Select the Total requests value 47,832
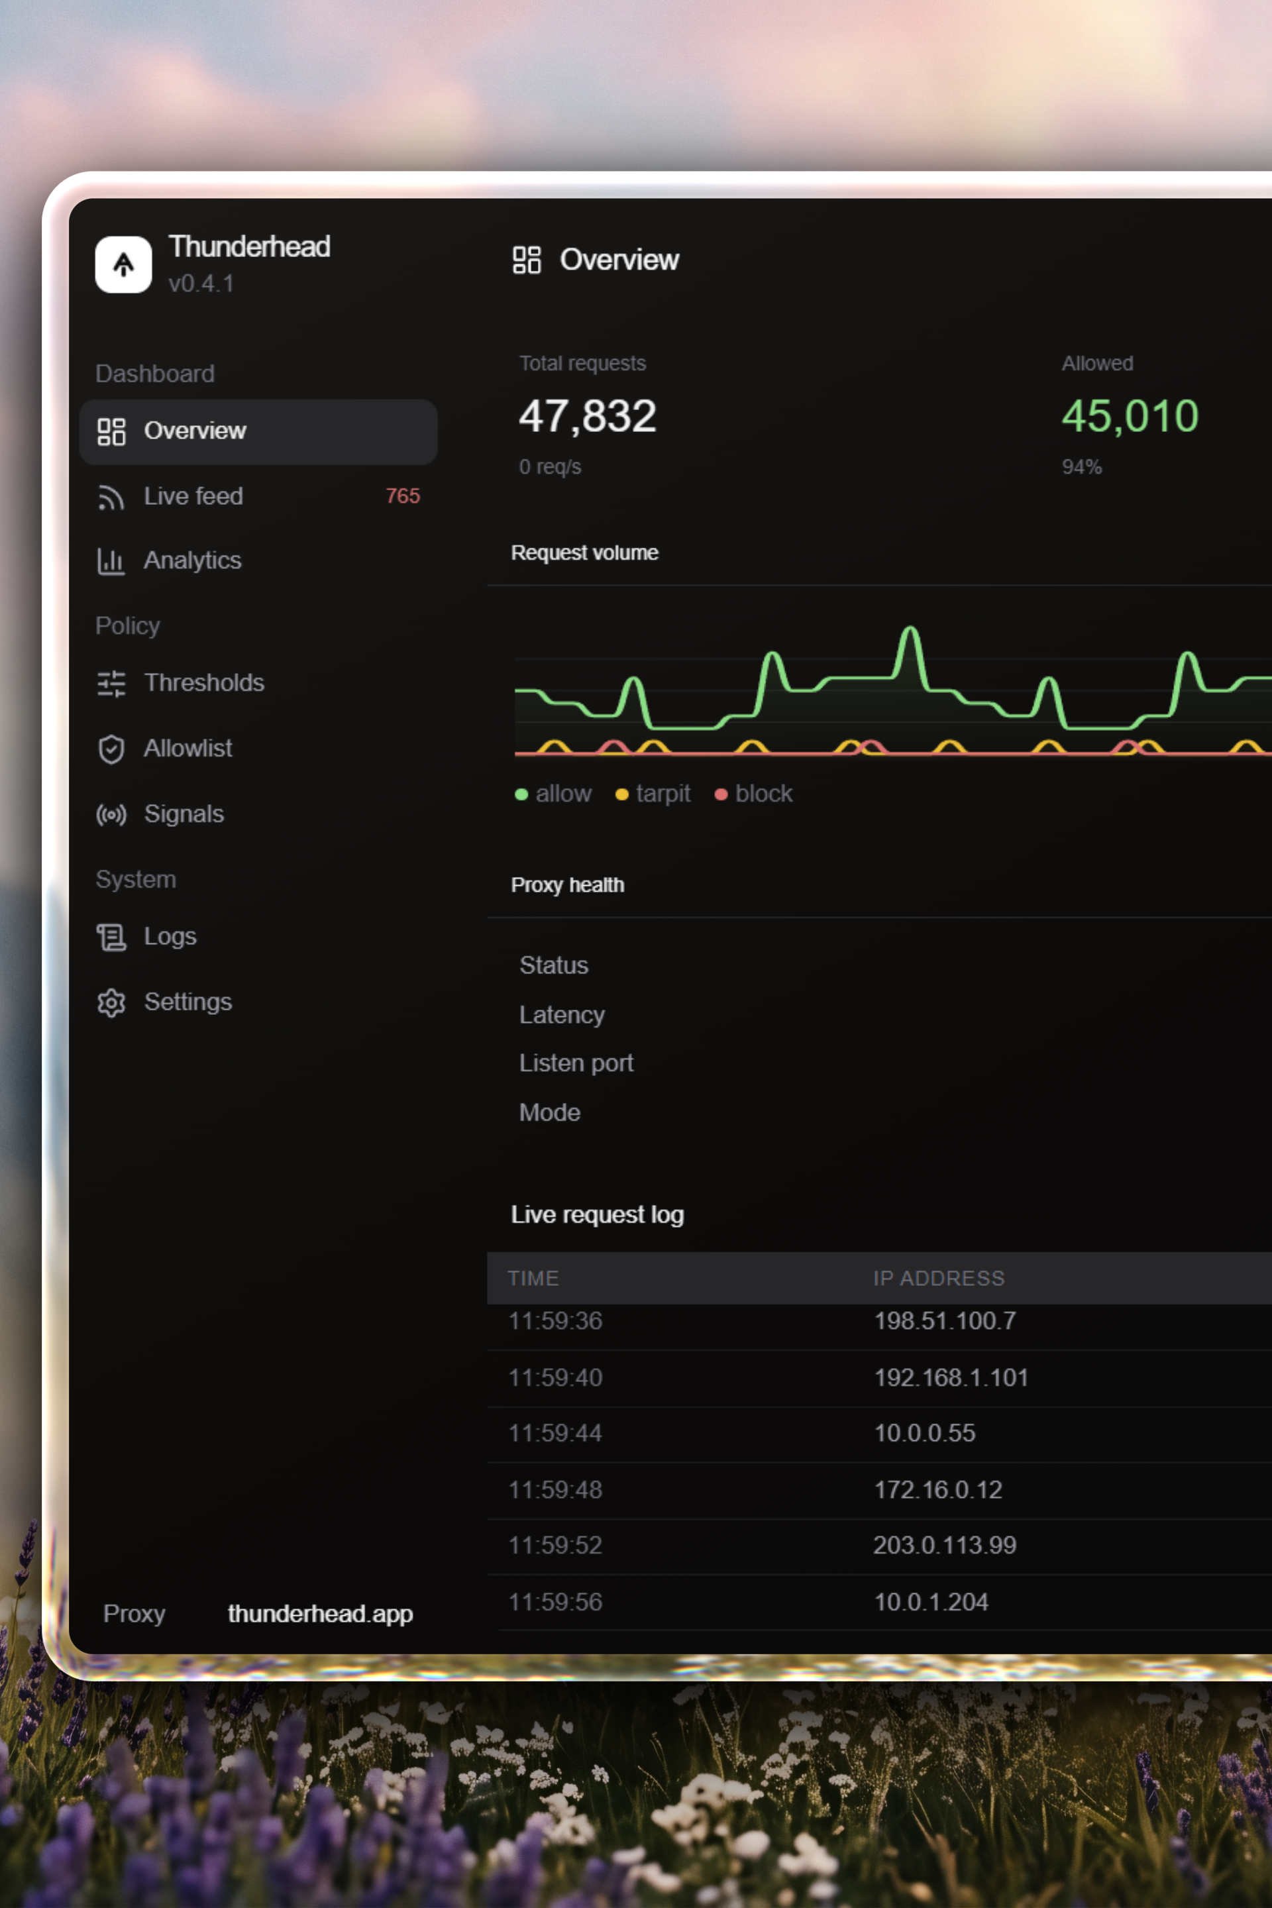Viewport: 1272px width, 1908px height. 588,416
